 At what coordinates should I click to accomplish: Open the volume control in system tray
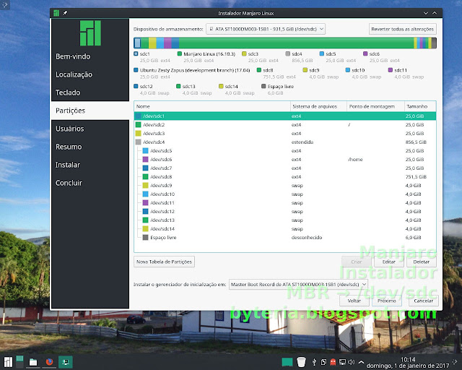352,362
